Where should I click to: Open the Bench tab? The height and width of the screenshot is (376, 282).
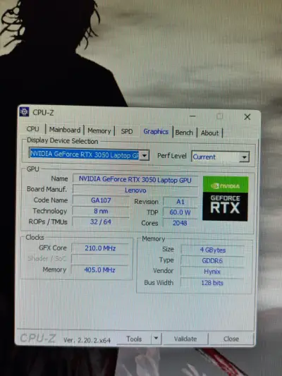[184, 133]
